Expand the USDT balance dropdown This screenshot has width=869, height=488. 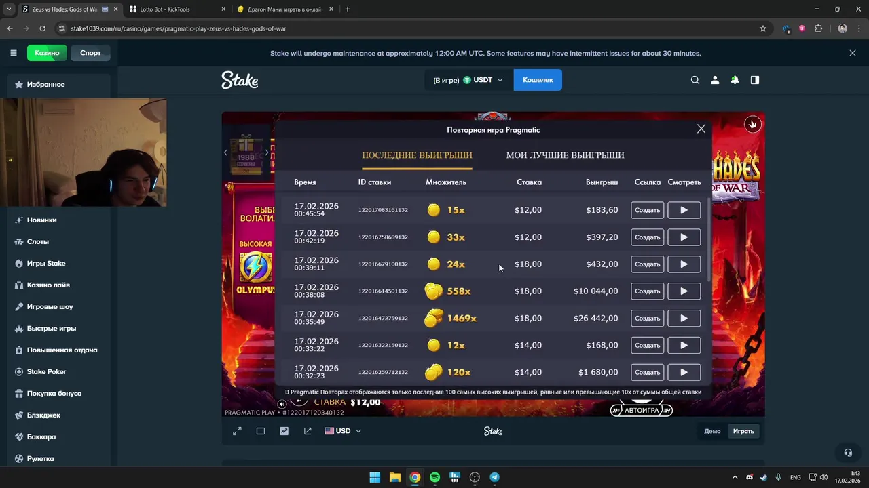tap(468, 80)
